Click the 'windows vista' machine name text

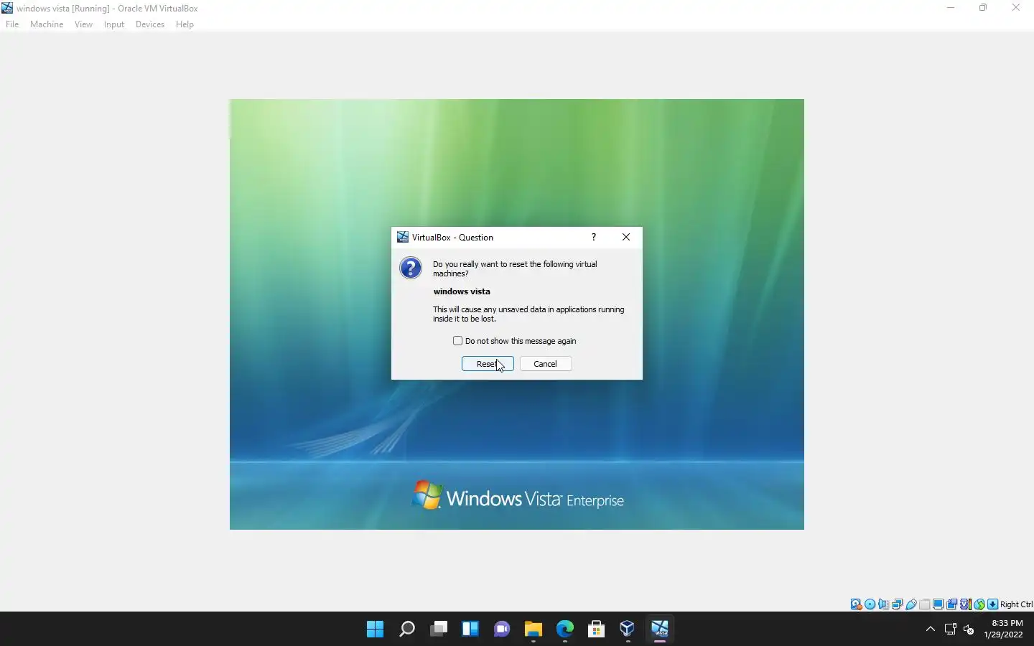tap(462, 291)
